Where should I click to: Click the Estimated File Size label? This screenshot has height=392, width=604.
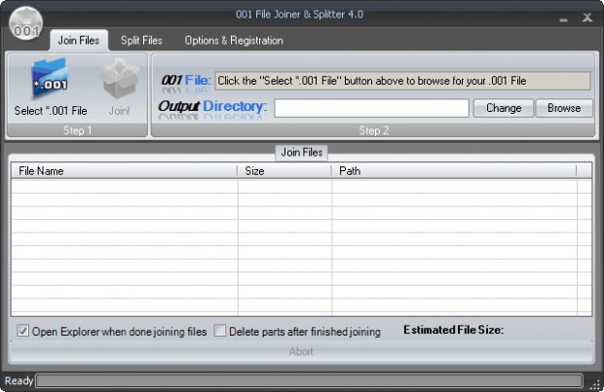pyautogui.click(x=453, y=330)
